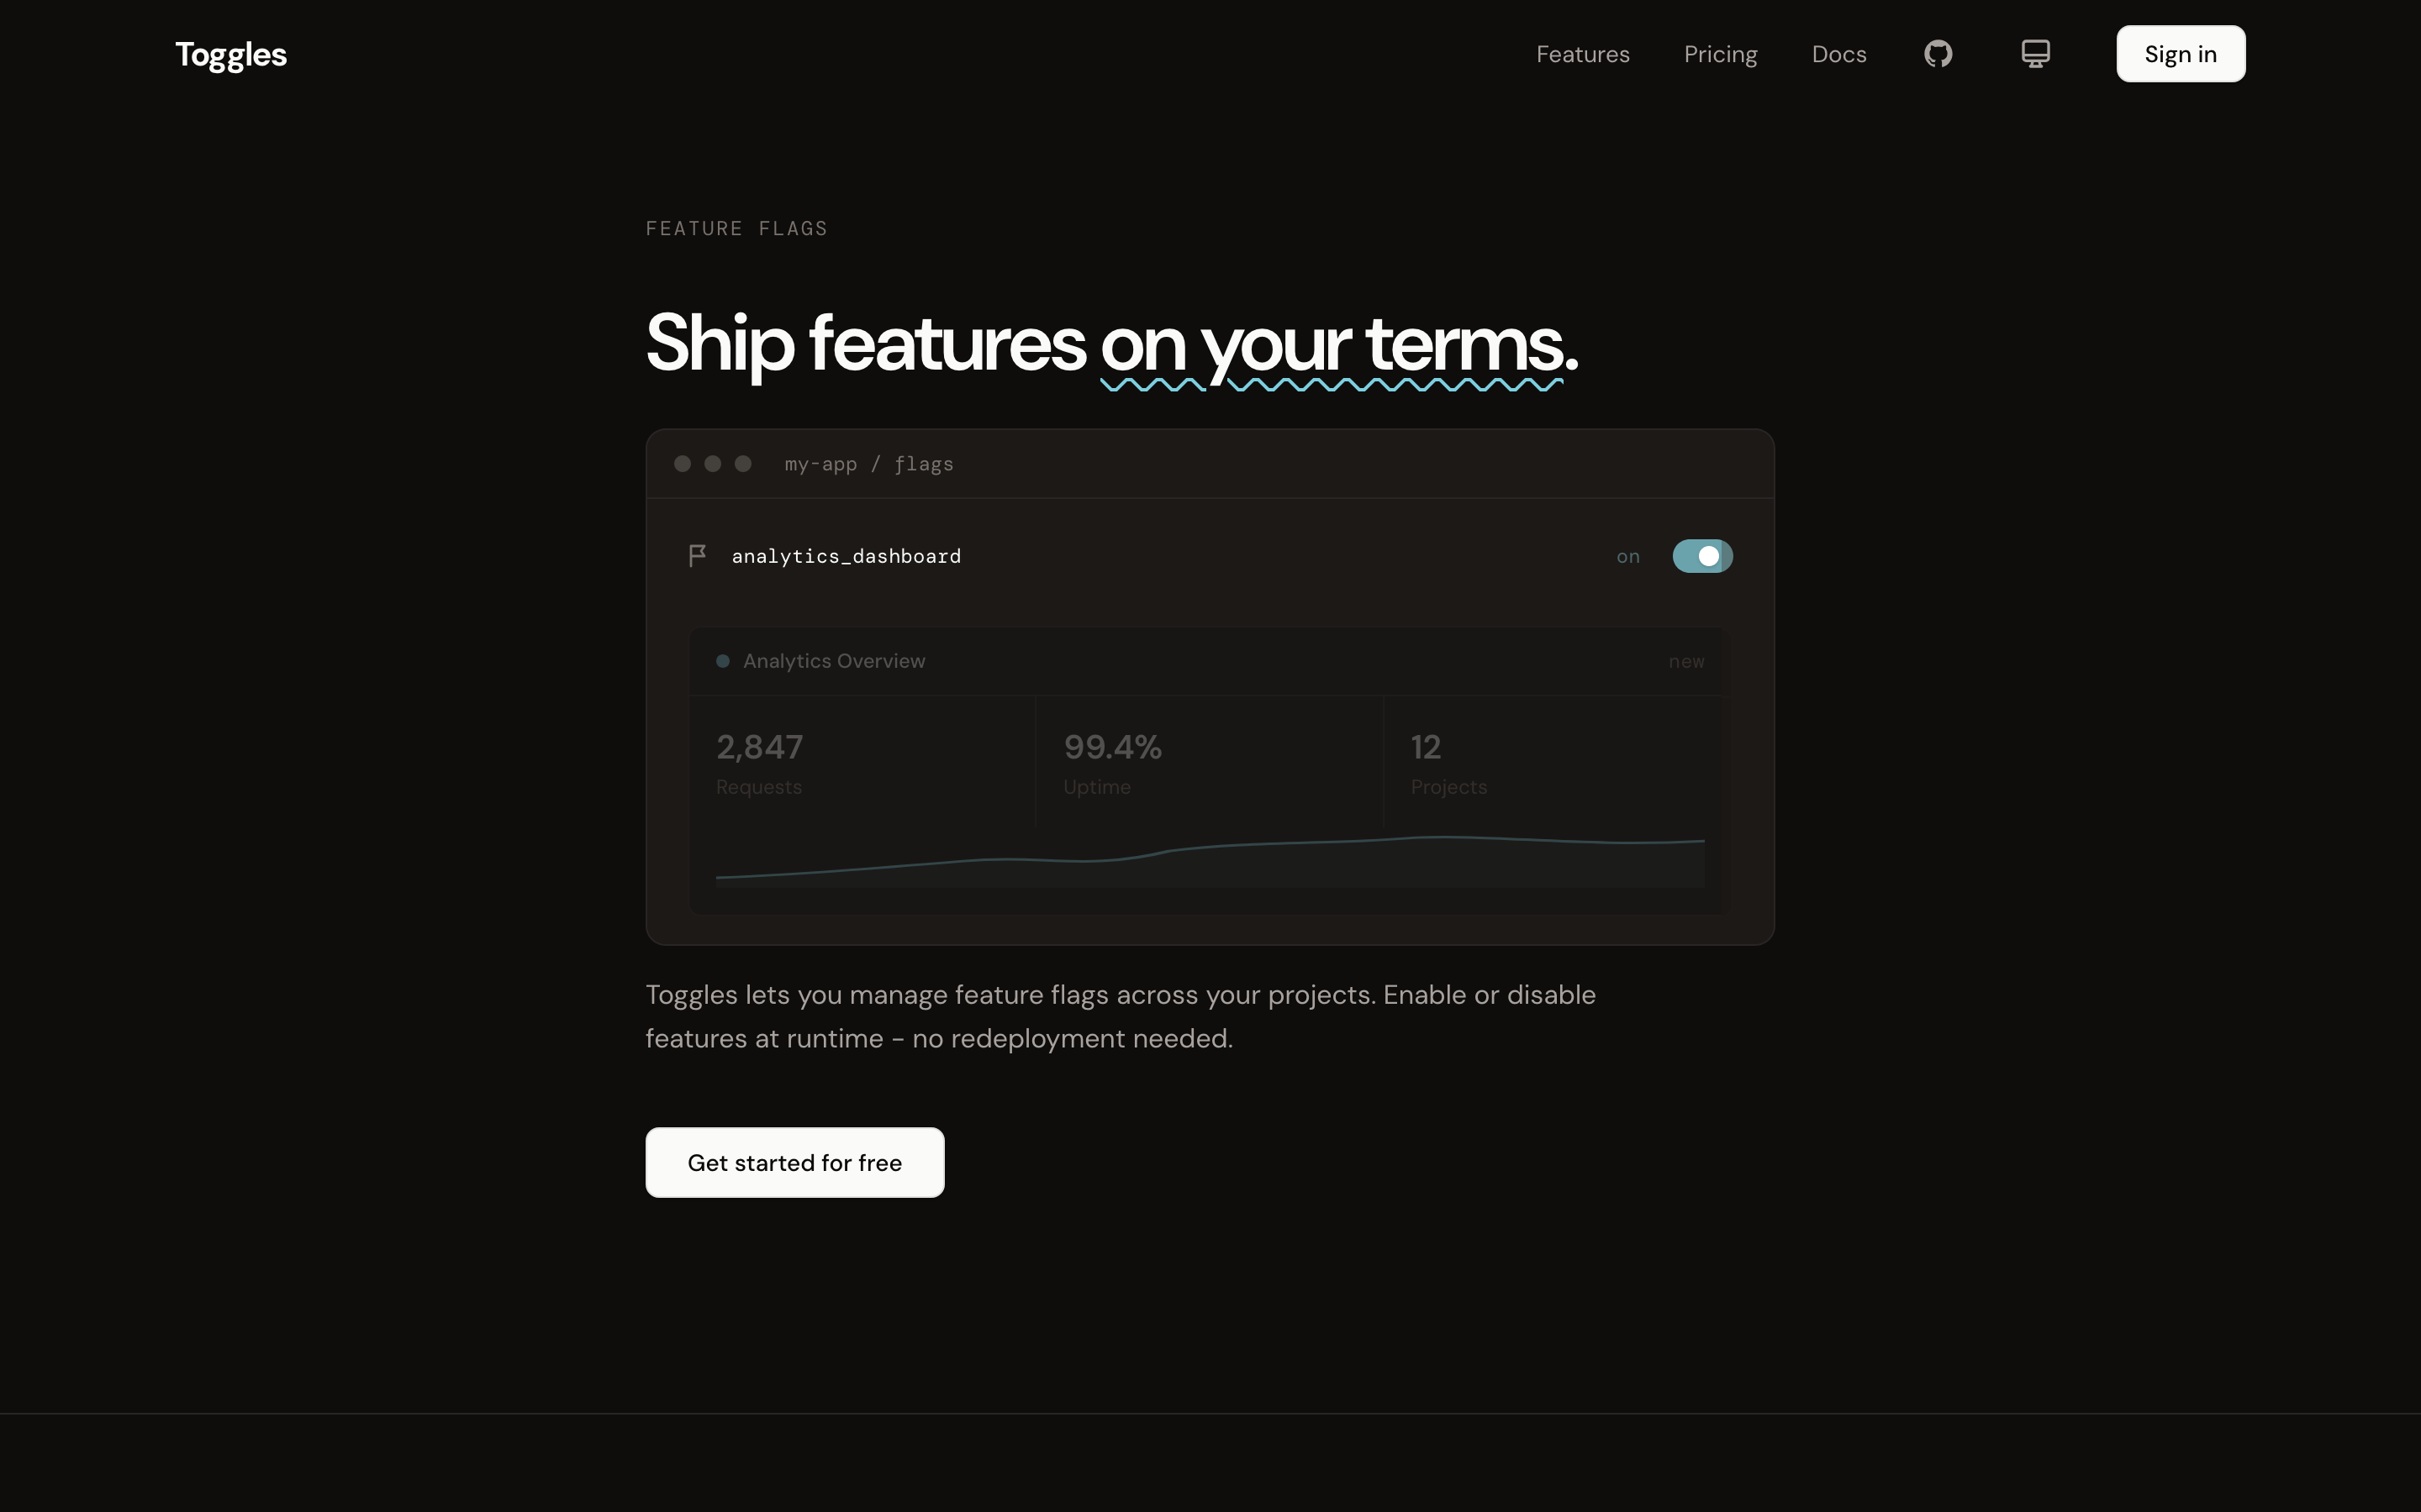This screenshot has height=1512, width=2421.
Task: Click Get started for free
Action: [794, 1162]
